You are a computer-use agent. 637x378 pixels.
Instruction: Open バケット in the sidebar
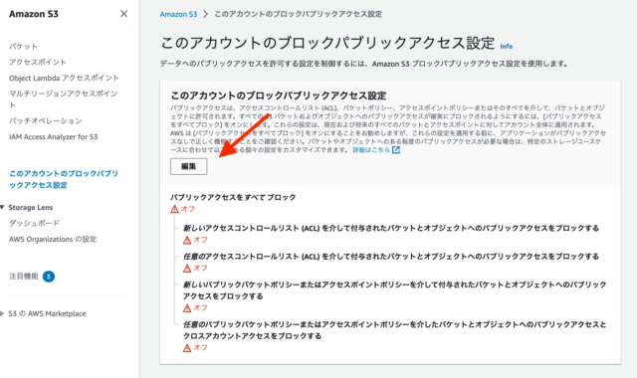pyautogui.click(x=23, y=47)
